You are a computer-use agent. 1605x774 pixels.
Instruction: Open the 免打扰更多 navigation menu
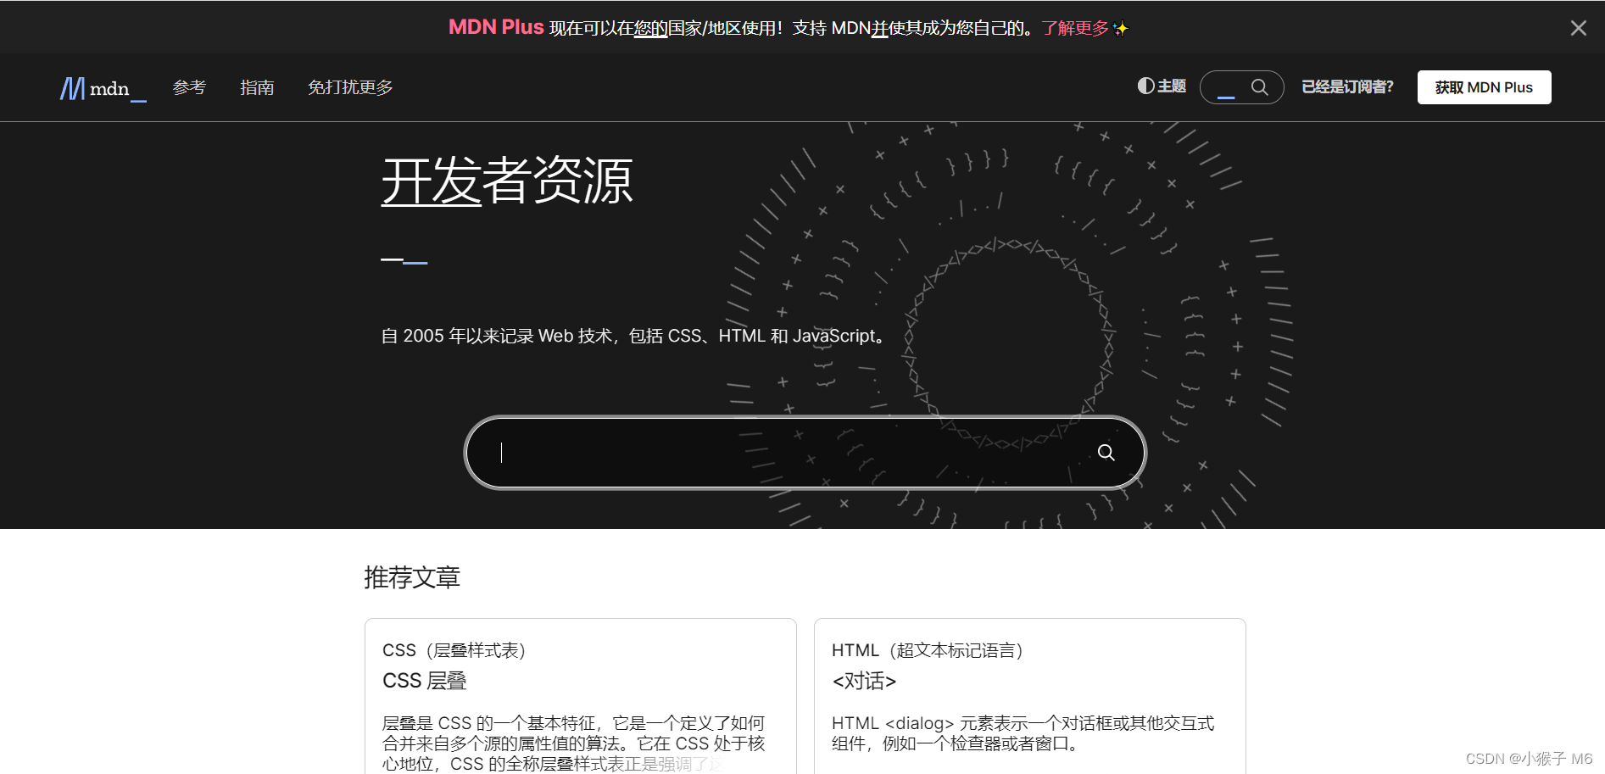[350, 87]
